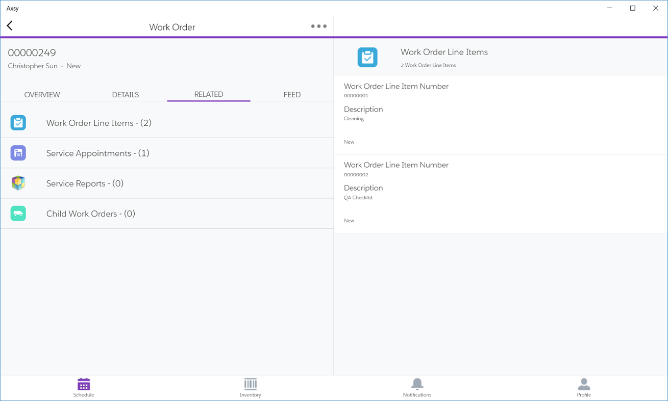
Task: Click the Work Order Line Items clipboard icon
Action: click(18, 123)
